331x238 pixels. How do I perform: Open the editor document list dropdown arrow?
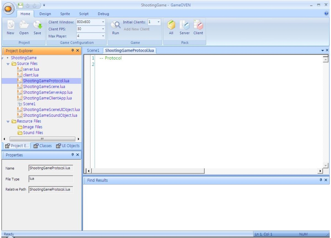coord(322,51)
